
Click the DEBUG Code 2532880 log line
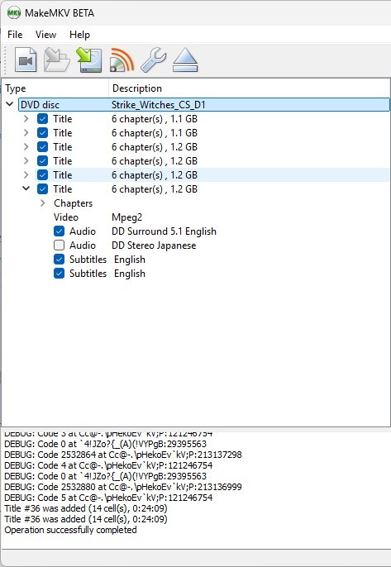(123, 487)
